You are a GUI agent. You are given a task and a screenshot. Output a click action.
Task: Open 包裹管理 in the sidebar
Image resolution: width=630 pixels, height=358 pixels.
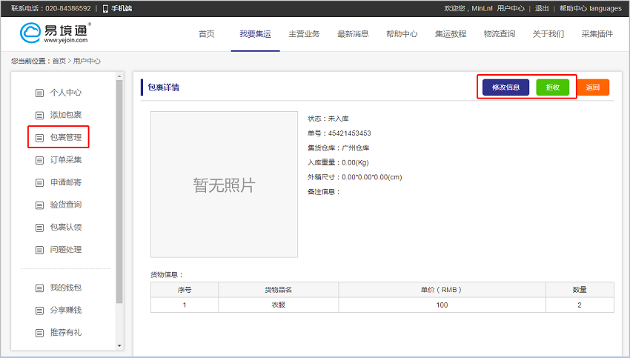tap(65, 138)
